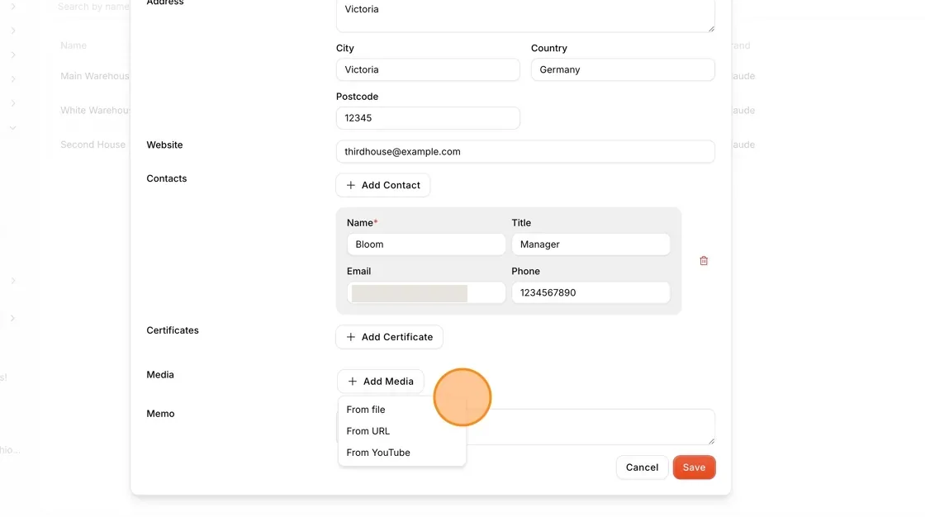Select White Warehouse row in background list
This screenshot has width=925, height=517.
(94, 111)
